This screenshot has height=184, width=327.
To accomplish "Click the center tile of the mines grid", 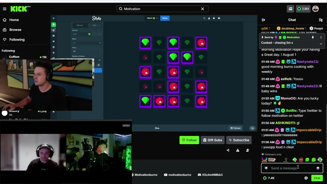I will coord(173,72).
